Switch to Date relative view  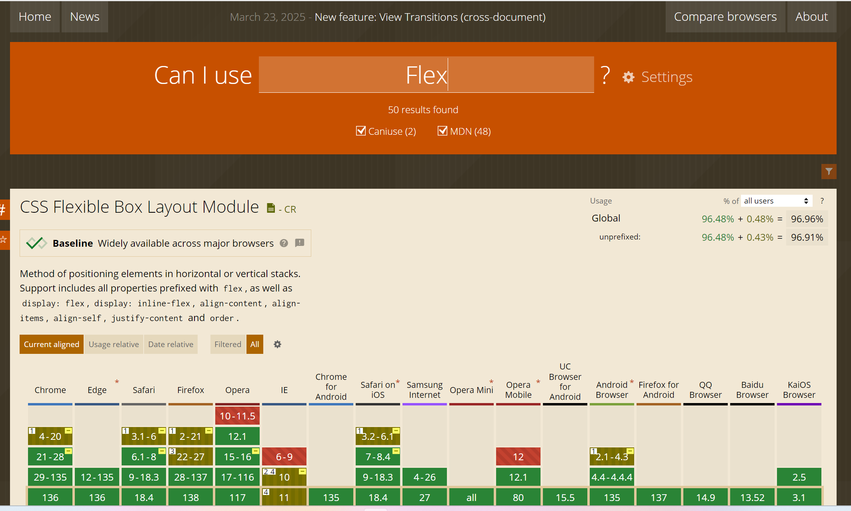(170, 344)
